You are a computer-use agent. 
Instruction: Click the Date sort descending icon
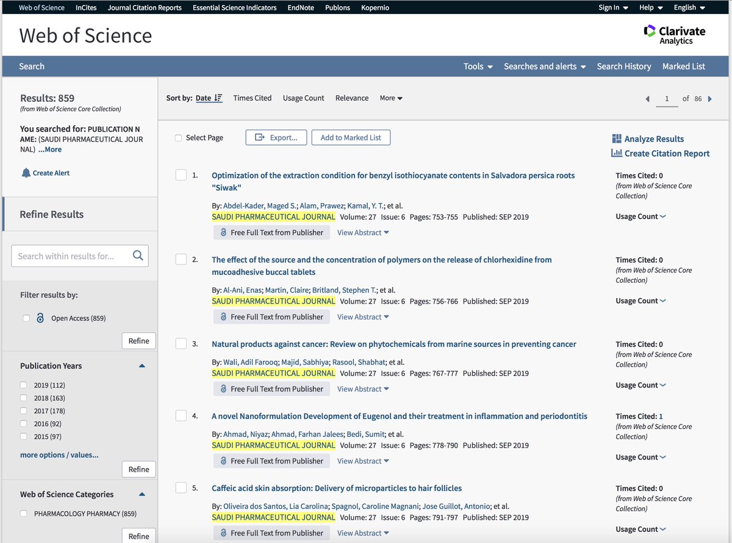[x=218, y=98]
